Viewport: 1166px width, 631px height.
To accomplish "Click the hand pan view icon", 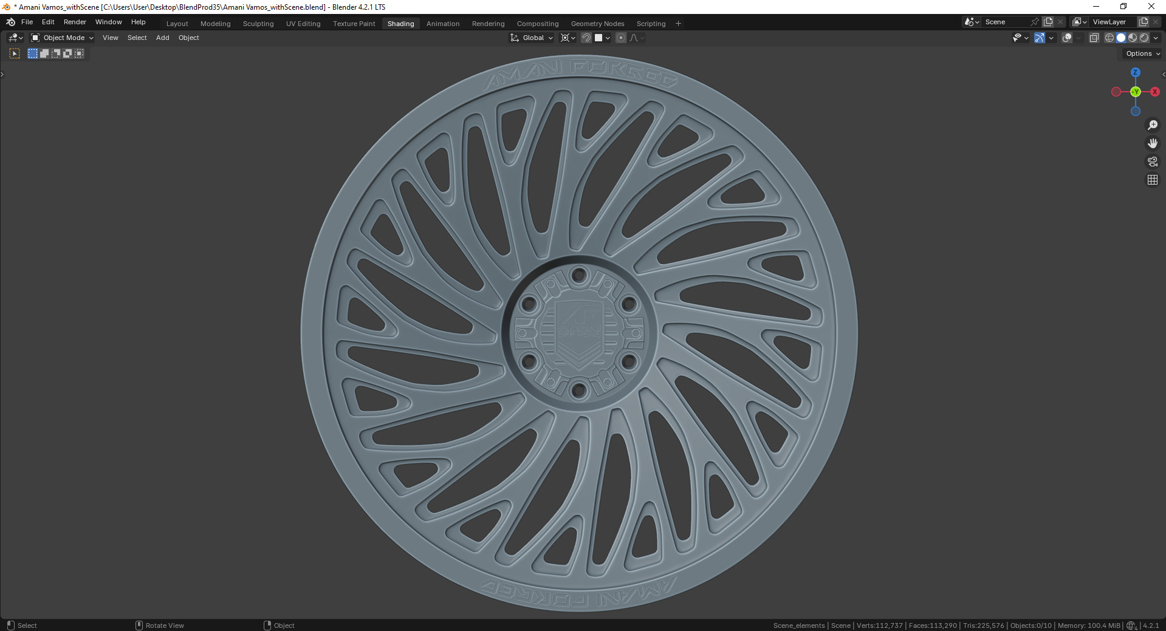I will coord(1153,143).
